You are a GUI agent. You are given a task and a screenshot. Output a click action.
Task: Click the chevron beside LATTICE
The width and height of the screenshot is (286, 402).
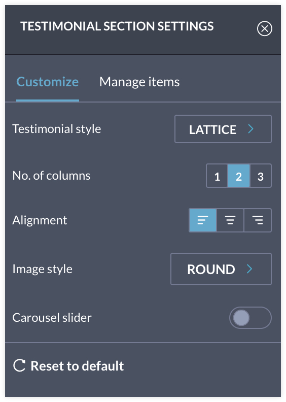pyautogui.click(x=251, y=129)
